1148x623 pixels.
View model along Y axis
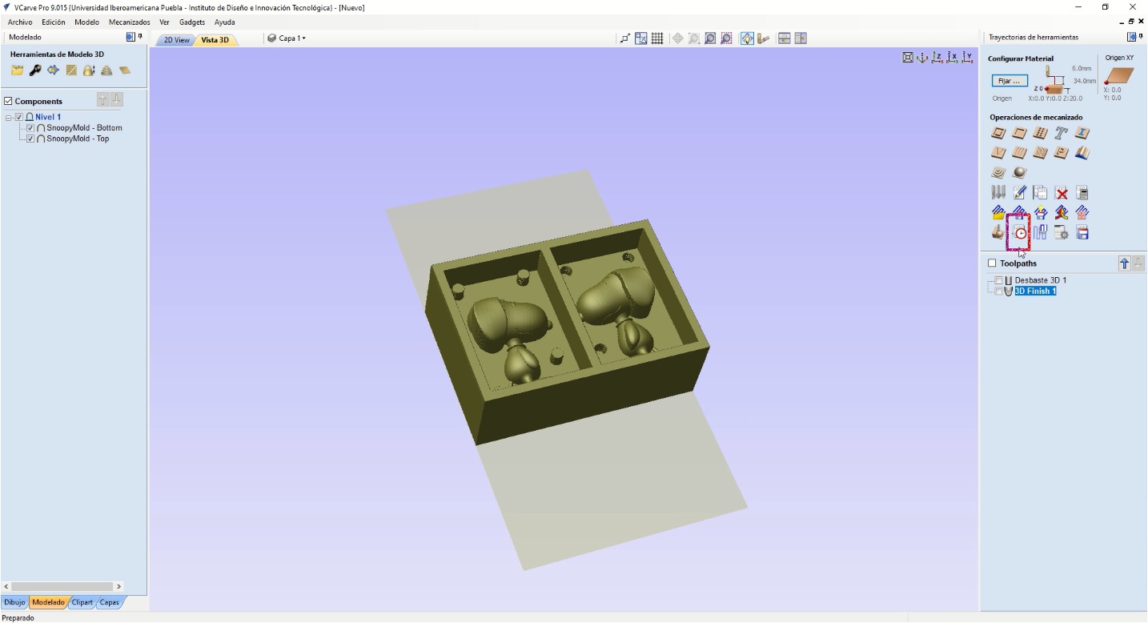pyautogui.click(x=968, y=58)
